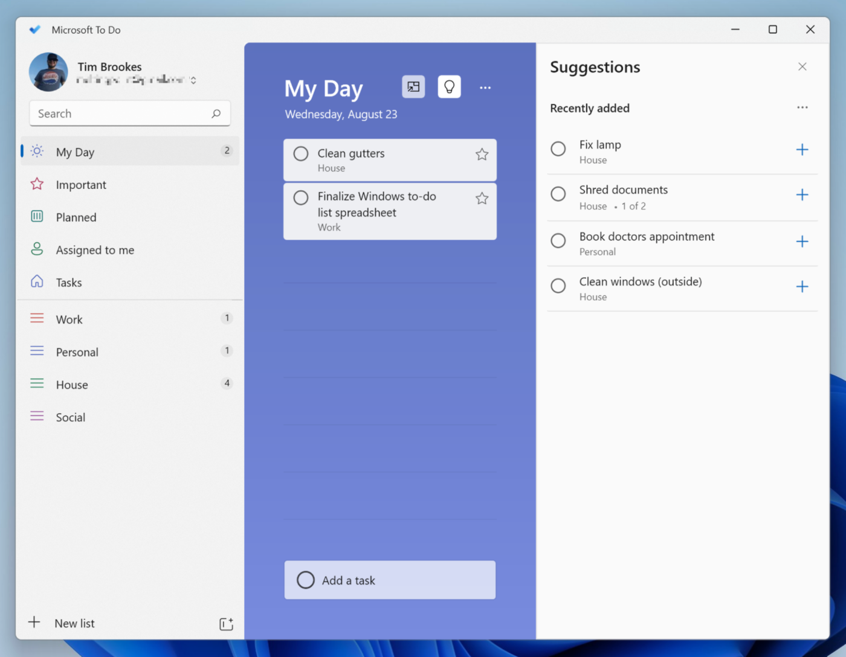Toggle the Suggestions lightbulb button

click(449, 87)
